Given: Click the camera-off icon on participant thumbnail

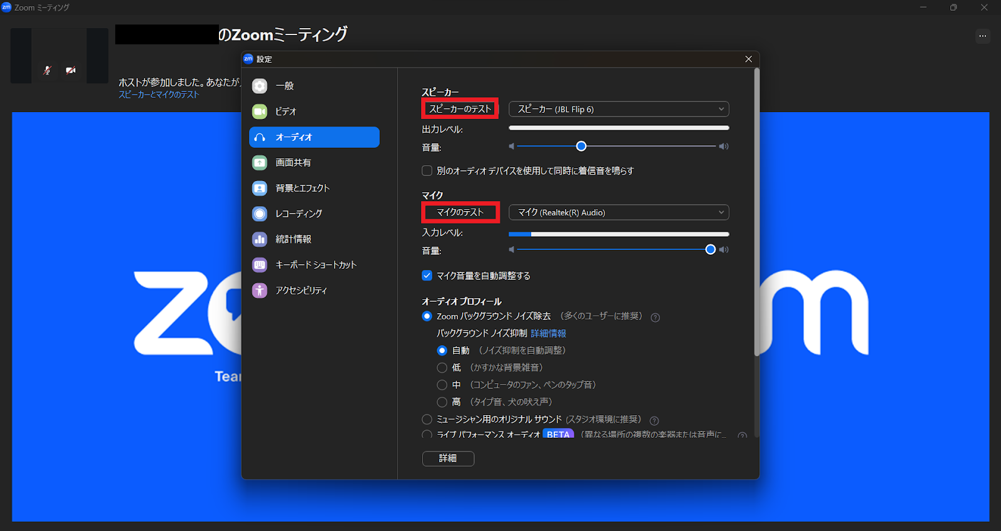Looking at the screenshot, I should [x=71, y=70].
